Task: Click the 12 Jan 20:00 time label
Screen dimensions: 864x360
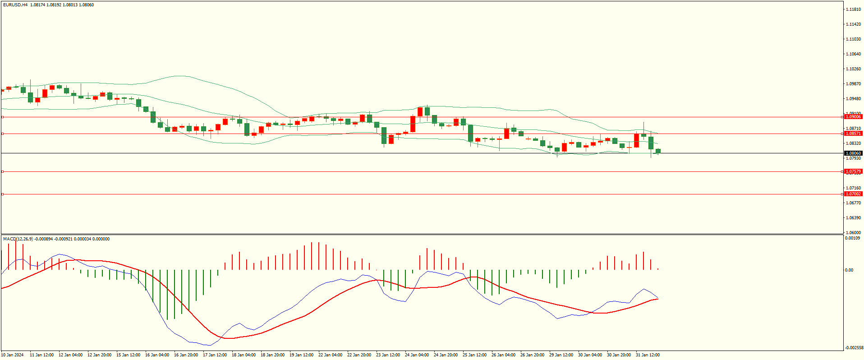Action: pyautogui.click(x=99, y=355)
